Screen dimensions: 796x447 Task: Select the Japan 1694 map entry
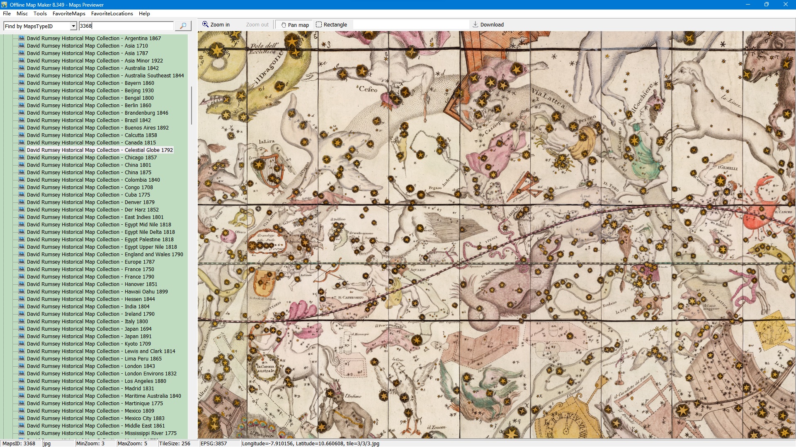(x=89, y=329)
